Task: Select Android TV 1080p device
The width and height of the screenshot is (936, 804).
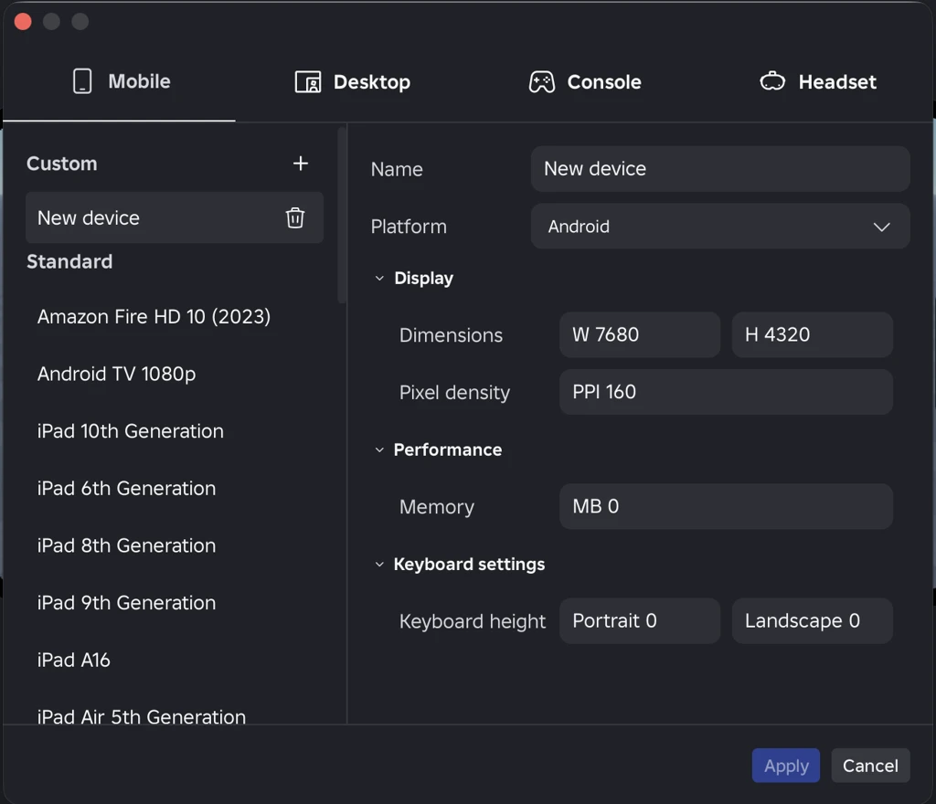Action: tap(175, 374)
